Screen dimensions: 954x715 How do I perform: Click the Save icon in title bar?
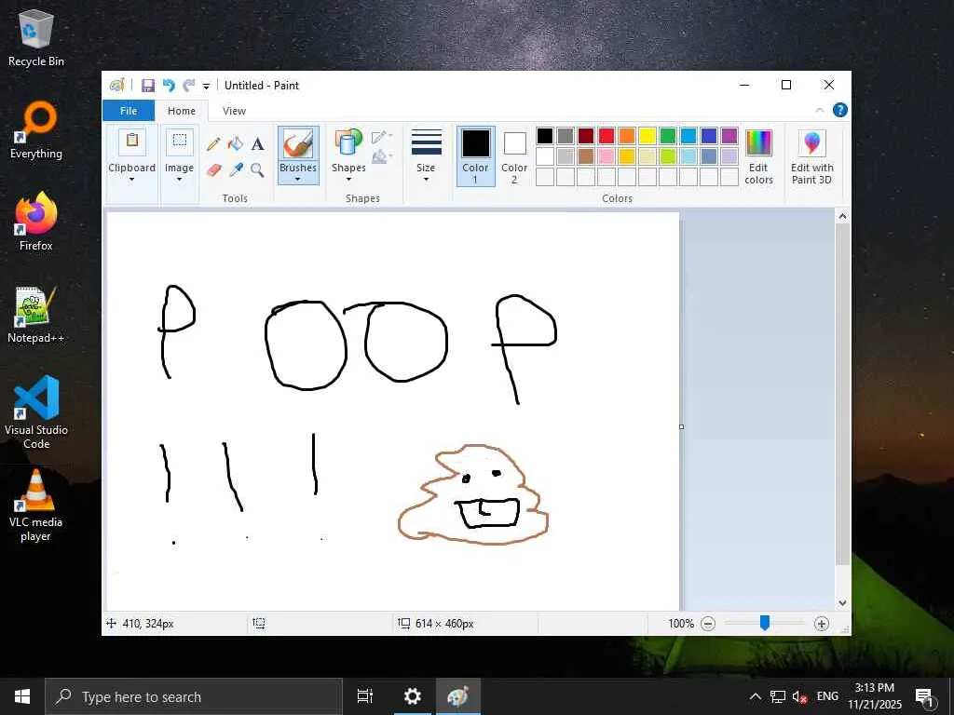point(148,86)
